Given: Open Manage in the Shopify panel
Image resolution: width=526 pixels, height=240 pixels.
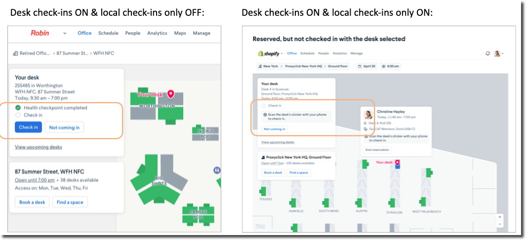Looking at the screenshot, I should (x=356, y=53).
